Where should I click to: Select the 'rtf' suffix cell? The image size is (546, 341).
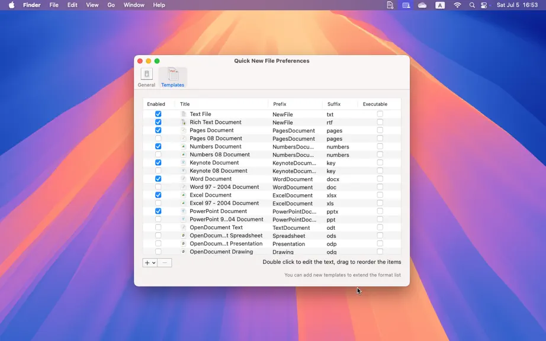pyautogui.click(x=329, y=122)
